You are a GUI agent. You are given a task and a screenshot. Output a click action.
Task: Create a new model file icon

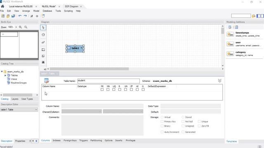tap(3, 16)
